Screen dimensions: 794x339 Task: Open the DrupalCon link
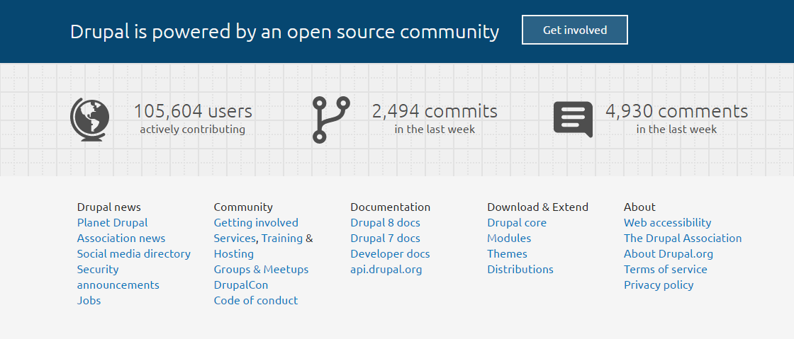[x=241, y=285]
